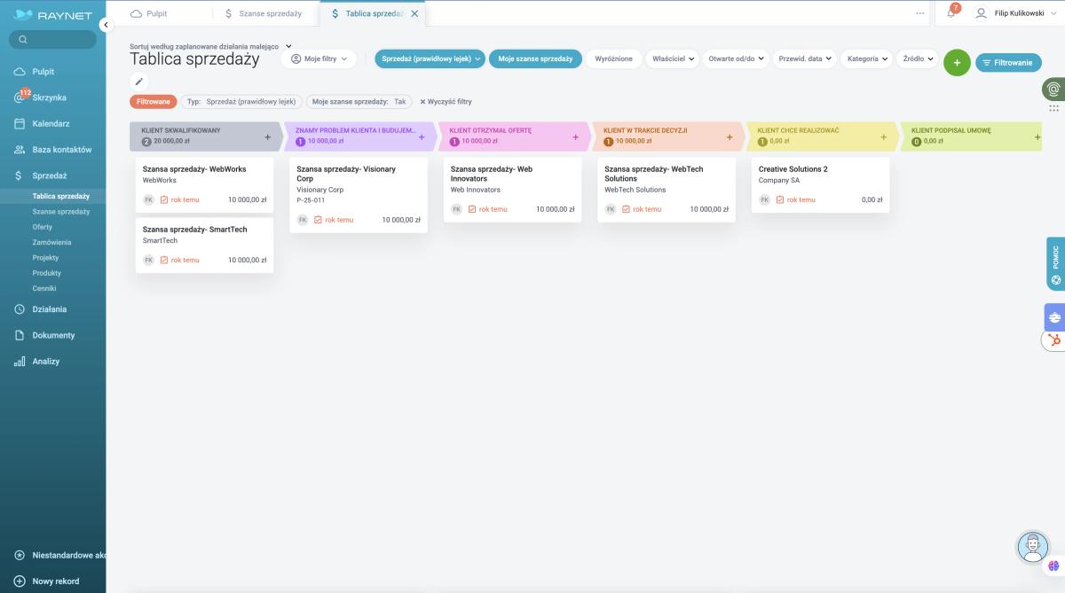Screen dimensions: 1065x593
Task: Click the sidebar search field
Action: (x=52, y=40)
